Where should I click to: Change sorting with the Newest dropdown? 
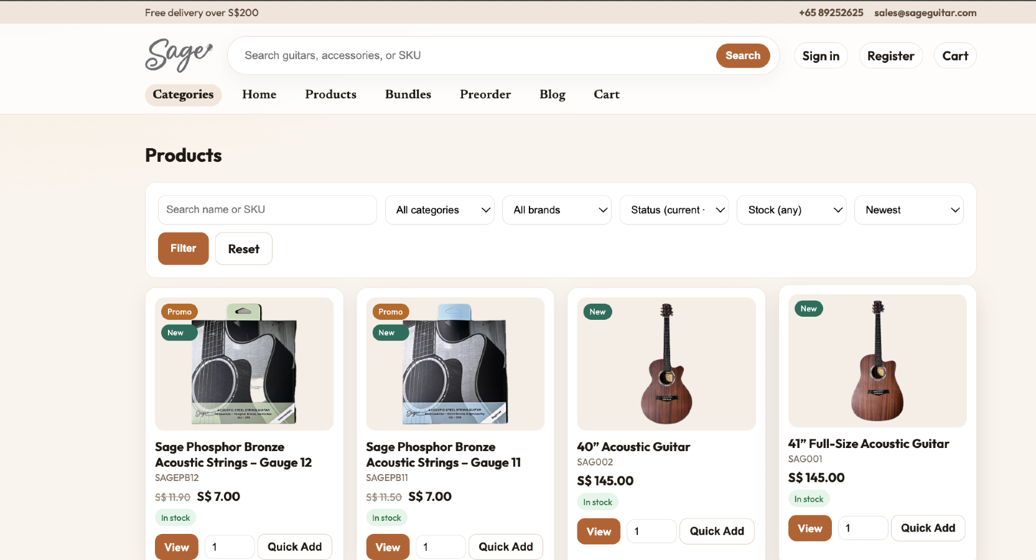click(x=908, y=210)
